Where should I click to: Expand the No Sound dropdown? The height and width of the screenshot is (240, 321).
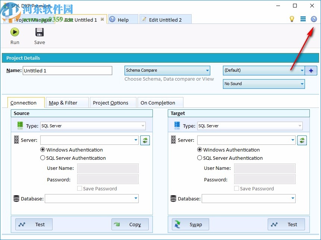302,84
